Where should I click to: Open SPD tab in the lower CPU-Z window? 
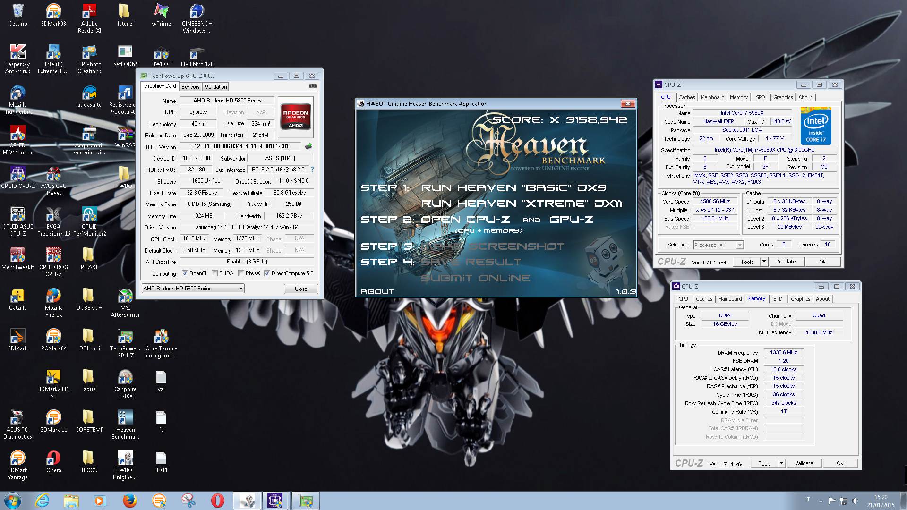coord(778,299)
